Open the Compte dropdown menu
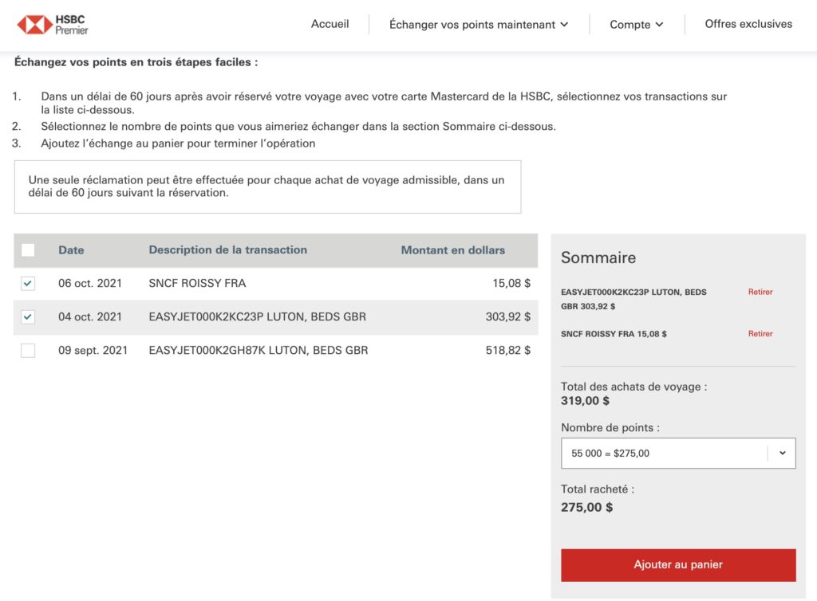Image resolution: width=817 pixels, height=601 pixels. [x=636, y=25]
